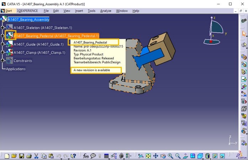The width and height of the screenshot is (248, 160).
Task: Open the 3DEXPERIENCE menu
Action: tap(27, 11)
